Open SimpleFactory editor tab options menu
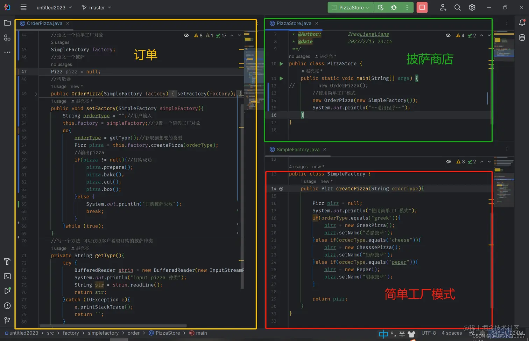 (x=507, y=149)
